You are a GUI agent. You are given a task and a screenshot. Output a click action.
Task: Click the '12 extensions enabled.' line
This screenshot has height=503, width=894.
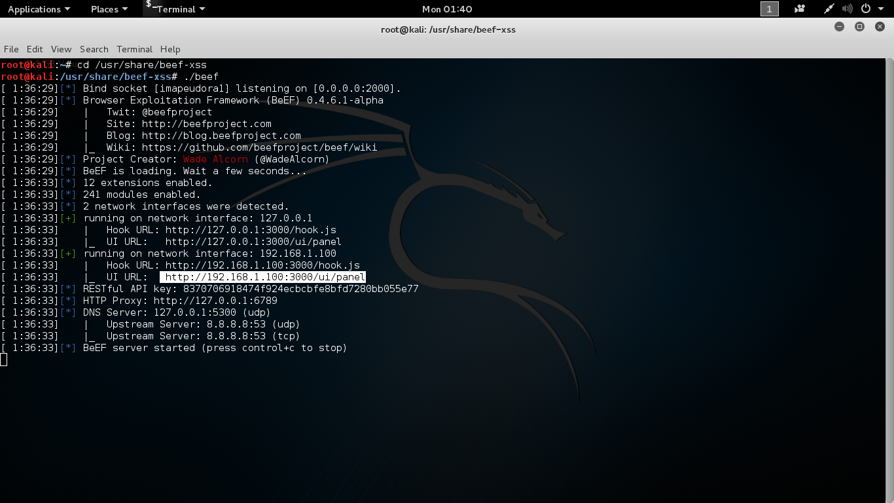147,183
